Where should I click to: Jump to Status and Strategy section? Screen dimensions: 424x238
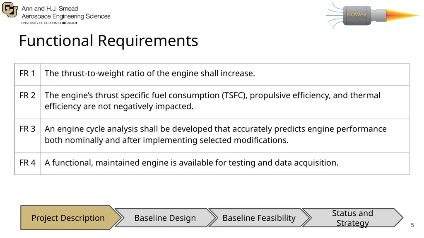(x=353, y=218)
